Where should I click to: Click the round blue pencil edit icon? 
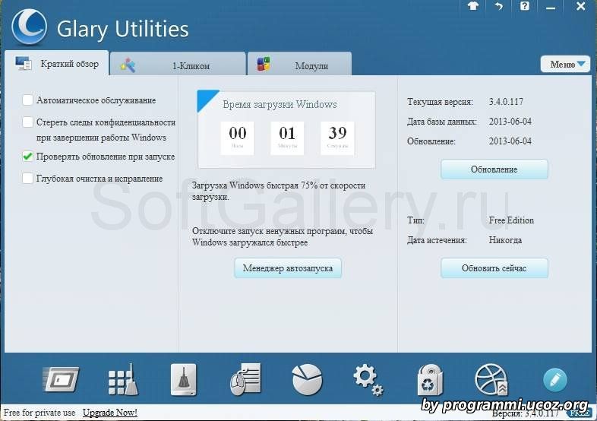[554, 379]
